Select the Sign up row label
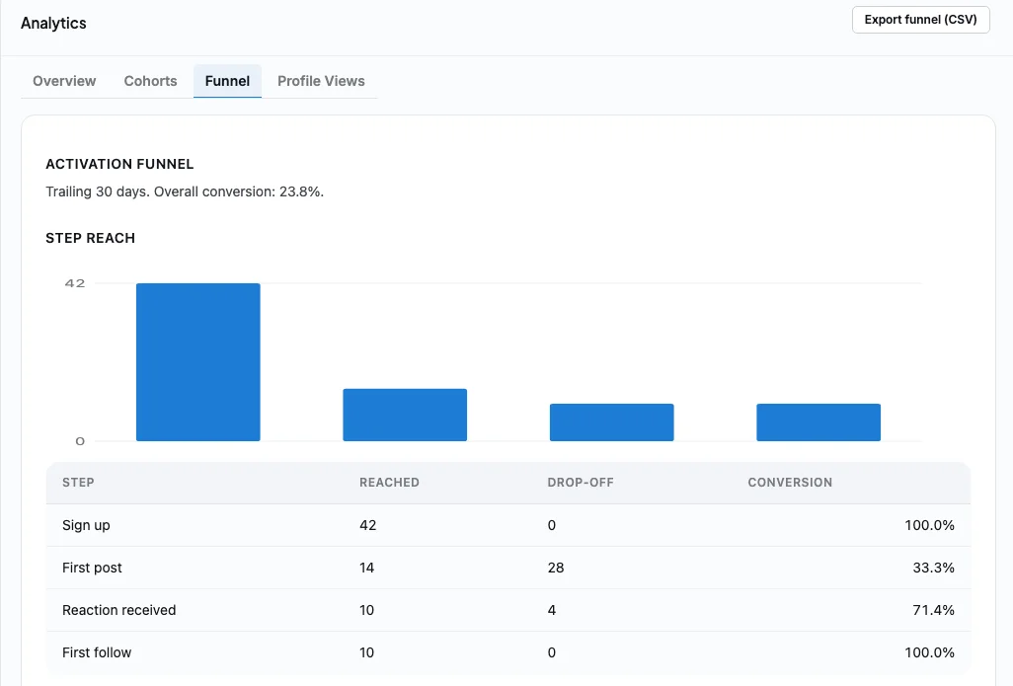 pos(86,525)
